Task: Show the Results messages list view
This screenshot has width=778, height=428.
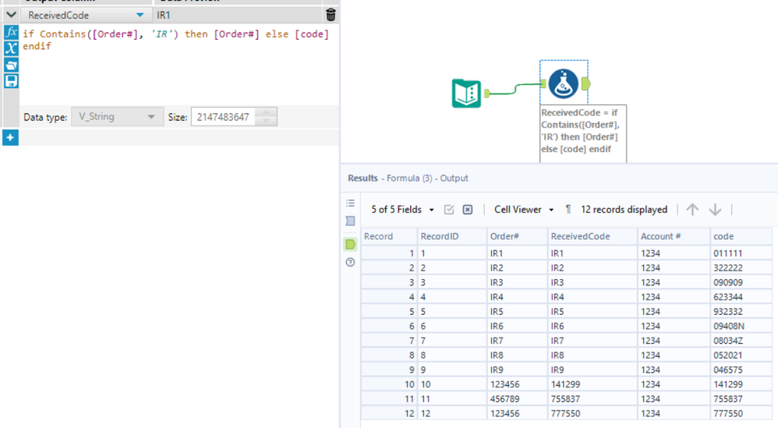Action: coord(351,203)
